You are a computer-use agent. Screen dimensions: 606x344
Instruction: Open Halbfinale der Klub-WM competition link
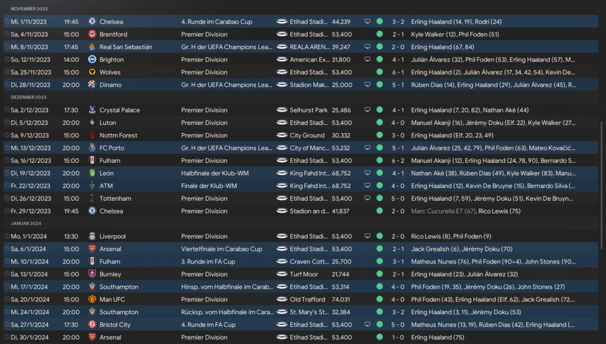215,173
